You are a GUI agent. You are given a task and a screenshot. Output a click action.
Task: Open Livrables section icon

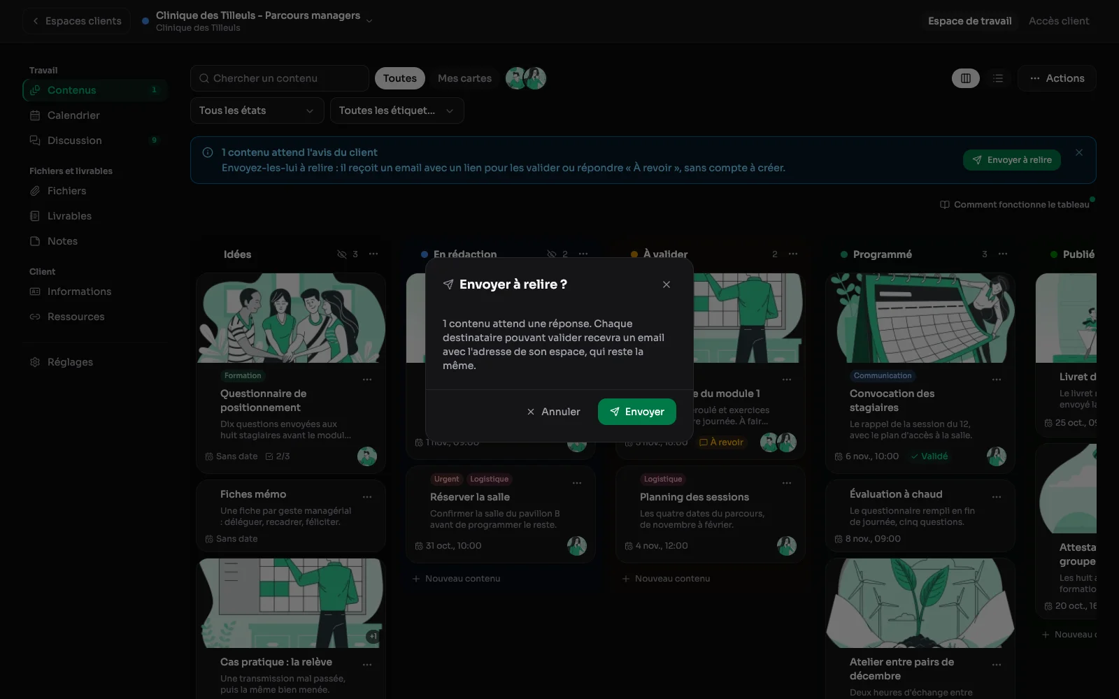click(35, 216)
